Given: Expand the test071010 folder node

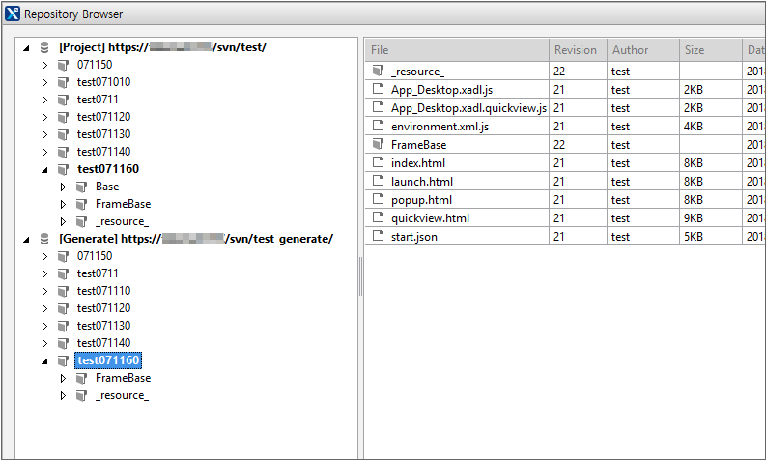Looking at the screenshot, I should click(44, 82).
